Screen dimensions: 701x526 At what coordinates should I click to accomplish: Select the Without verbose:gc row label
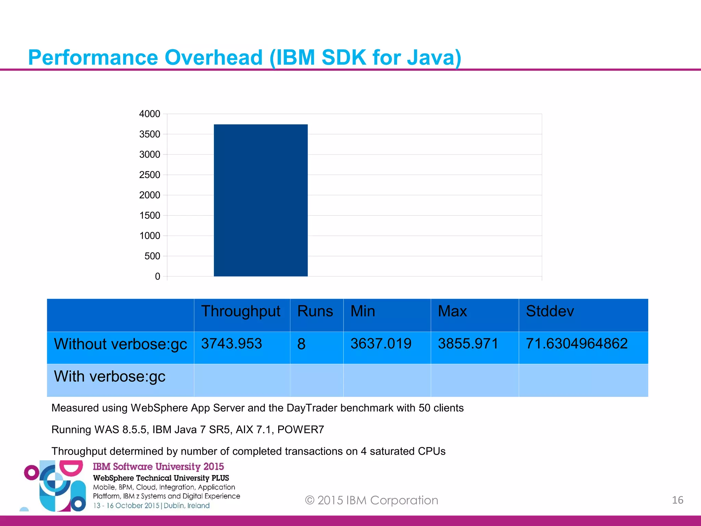[x=120, y=344]
